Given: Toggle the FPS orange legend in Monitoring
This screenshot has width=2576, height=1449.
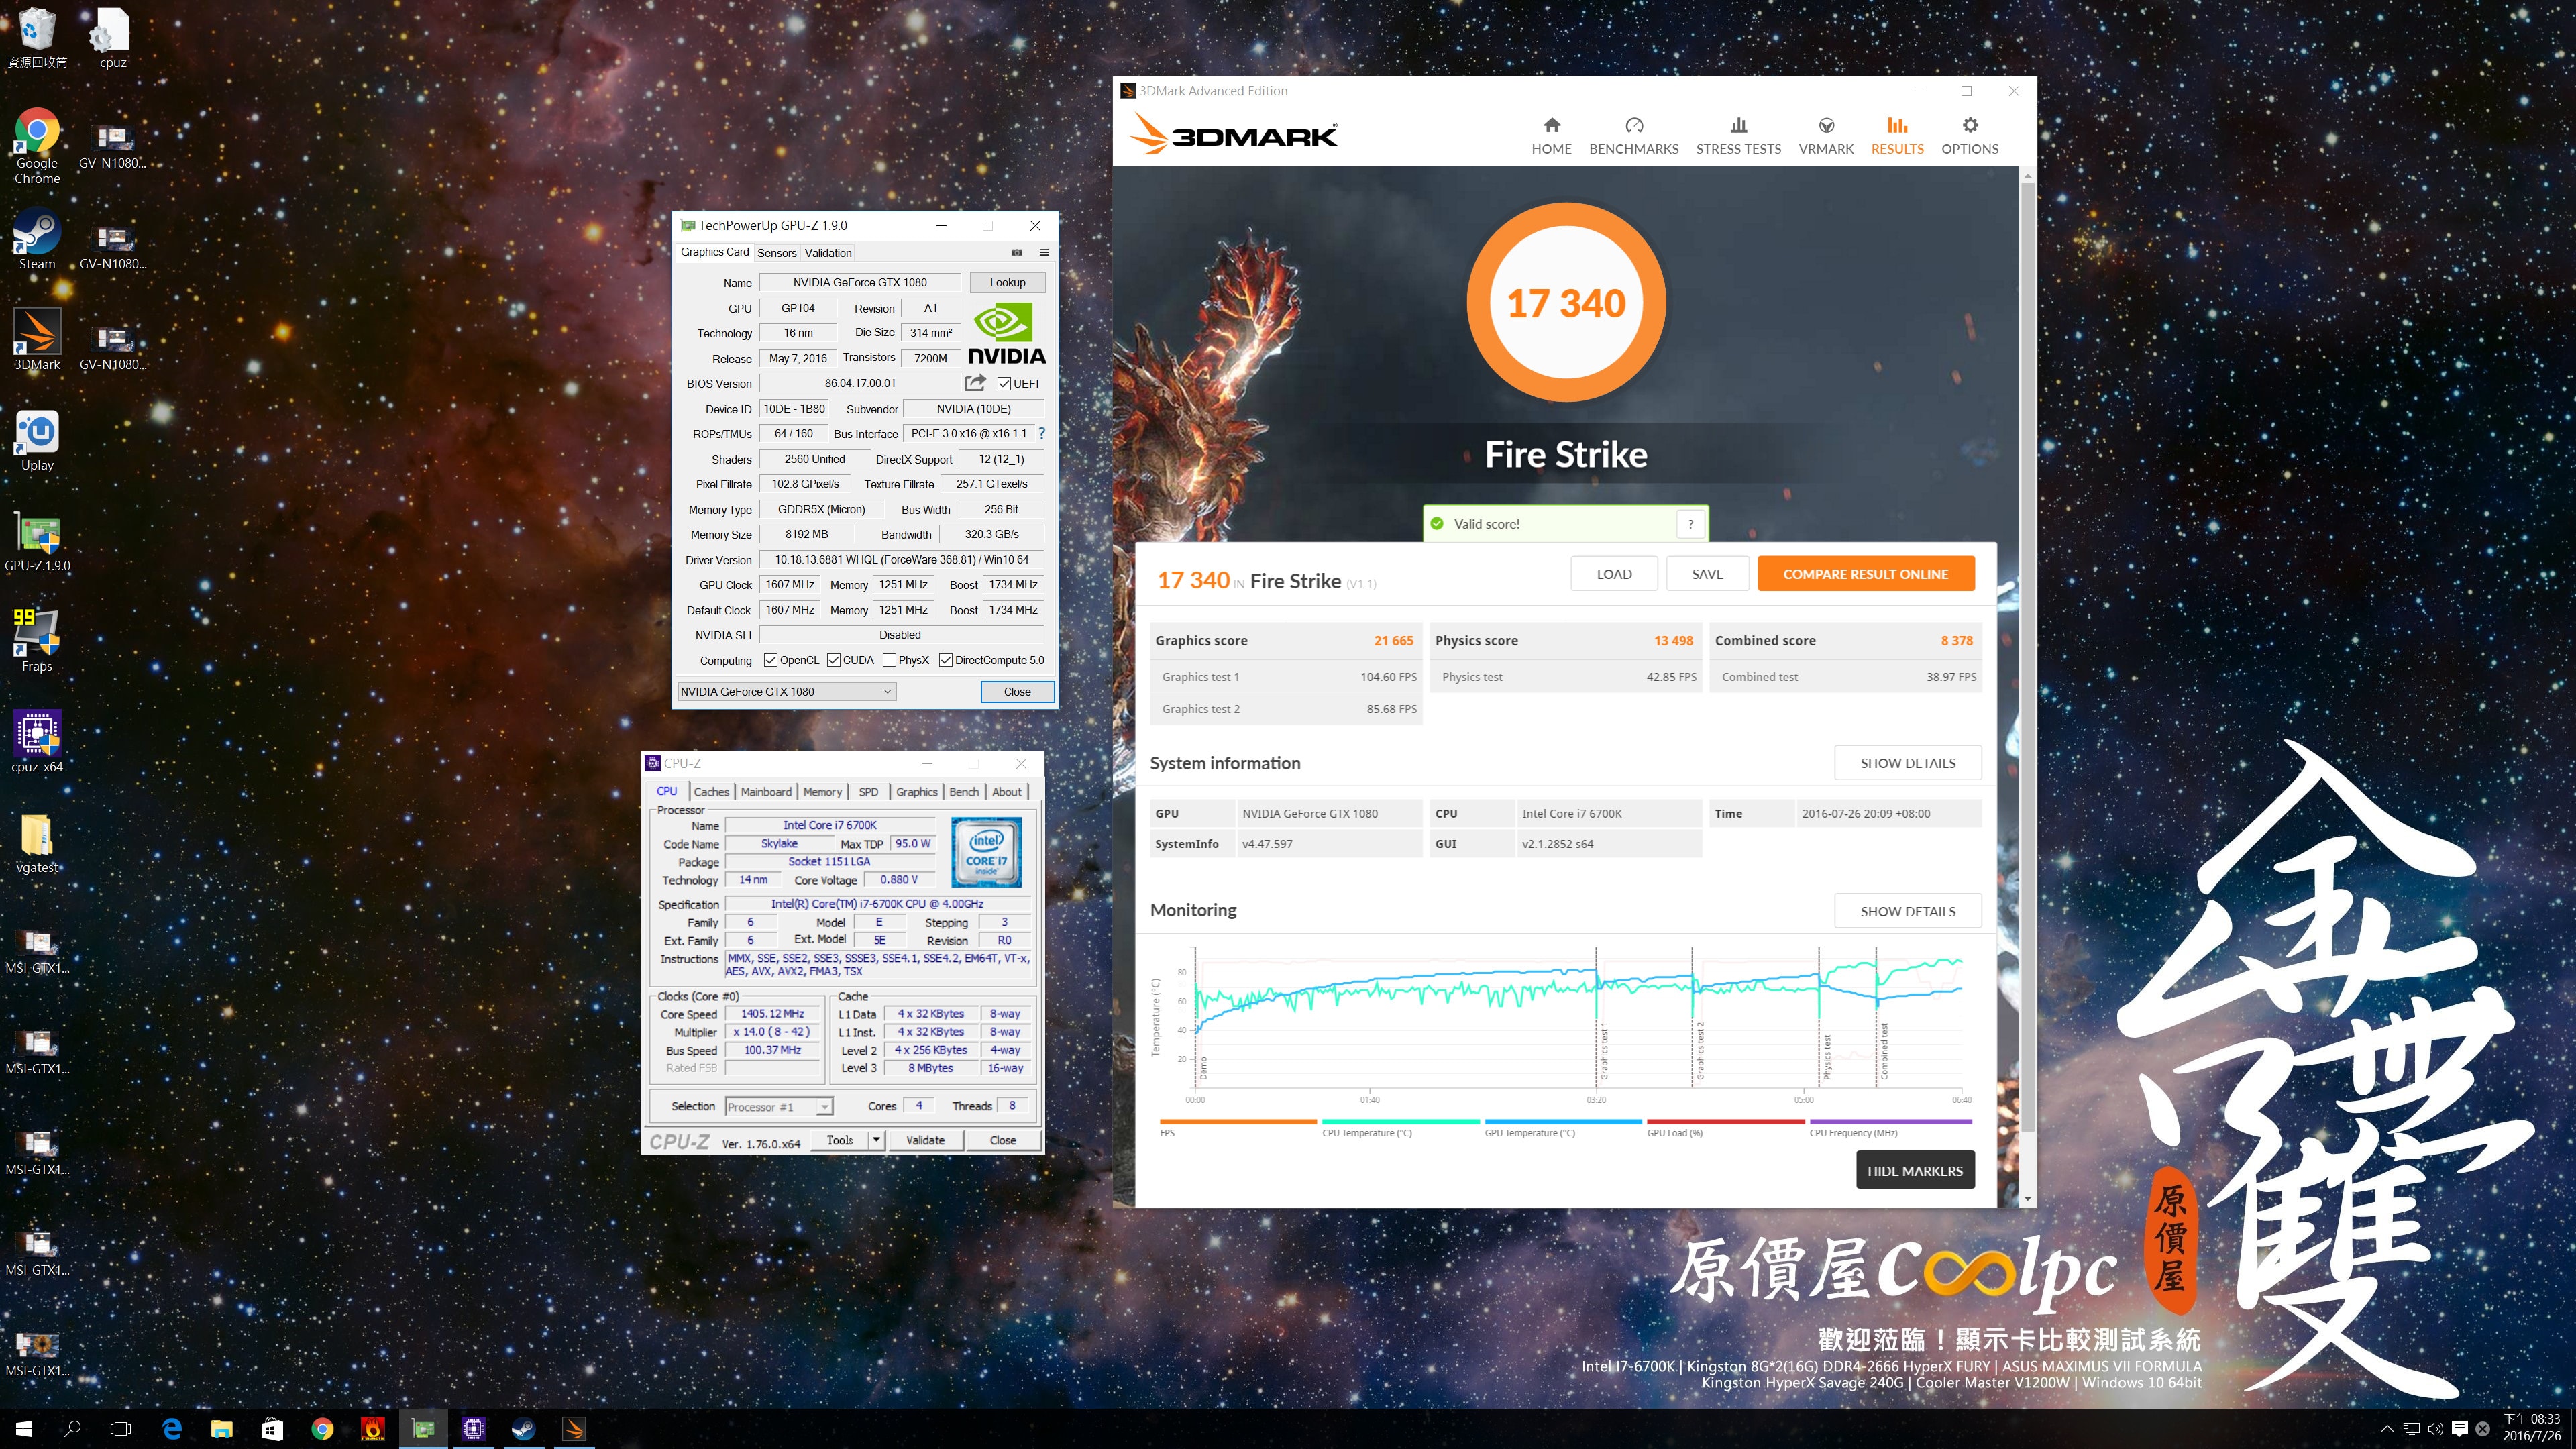Looking at the screenshot, I should click(x=1238, y=1121).
